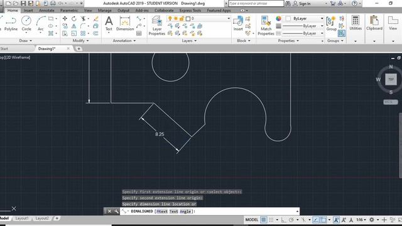Select the Arc tool
This screenshot has width=402, height=226.
pyautogui.click(x=40, y=24)
